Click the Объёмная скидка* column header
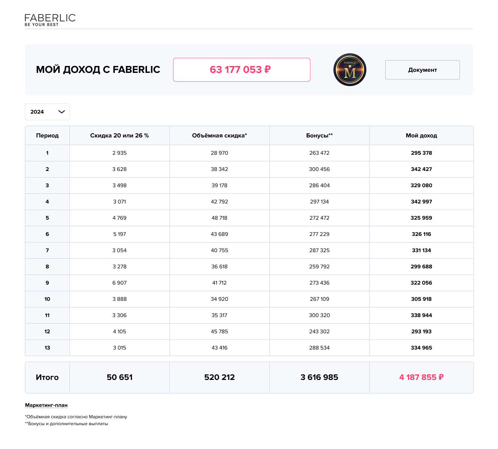 pos(220,135)
